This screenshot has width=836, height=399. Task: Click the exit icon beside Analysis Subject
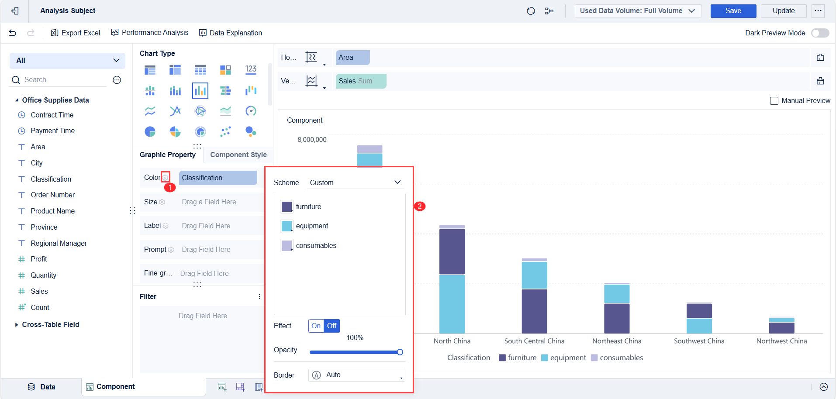pos(14,11)
